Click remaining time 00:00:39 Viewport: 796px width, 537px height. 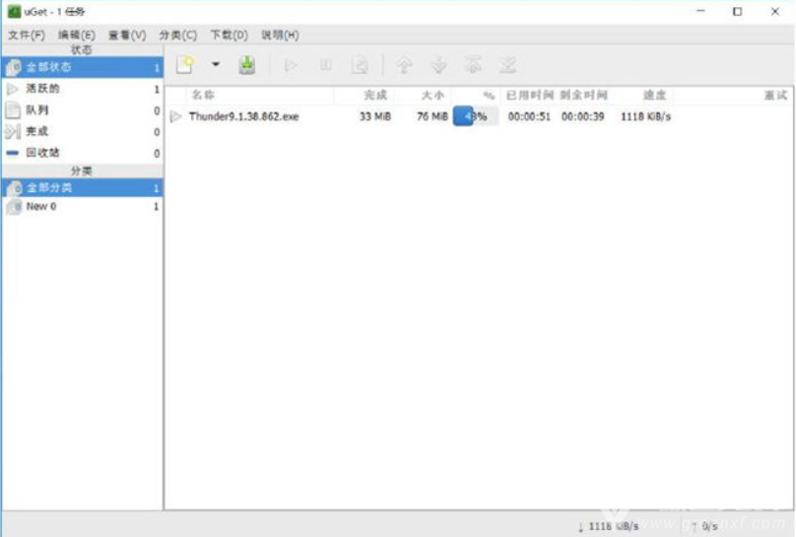pos(583,116)
